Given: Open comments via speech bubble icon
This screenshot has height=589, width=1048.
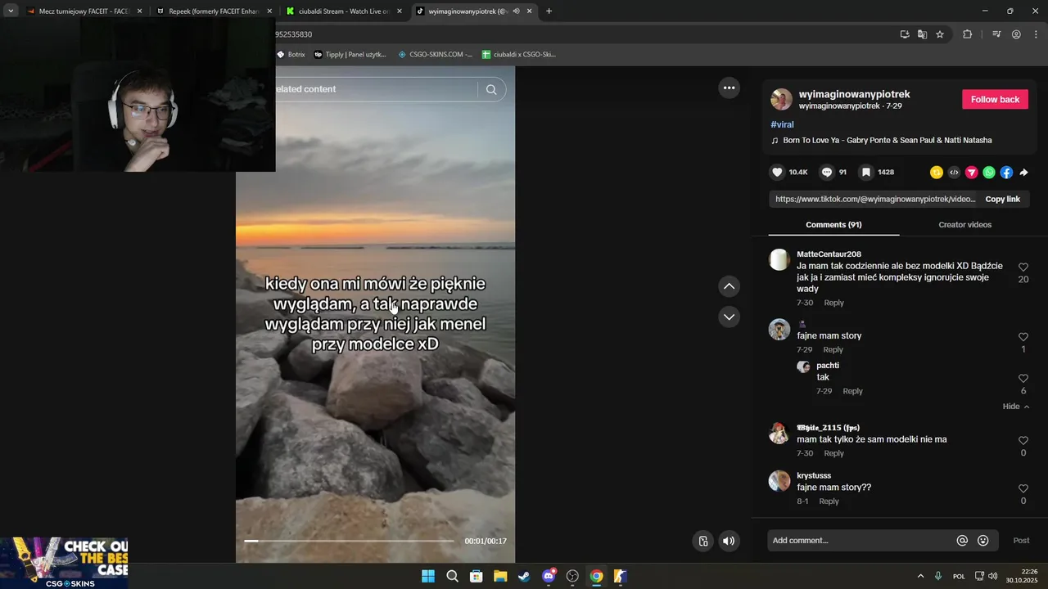Looking at the screenshot, I should click(x=827, y=173).
